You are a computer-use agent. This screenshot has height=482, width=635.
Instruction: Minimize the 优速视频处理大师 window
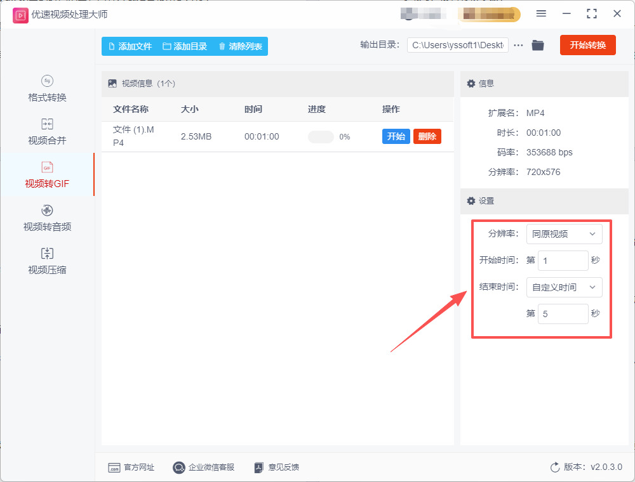tap(566, 14)
